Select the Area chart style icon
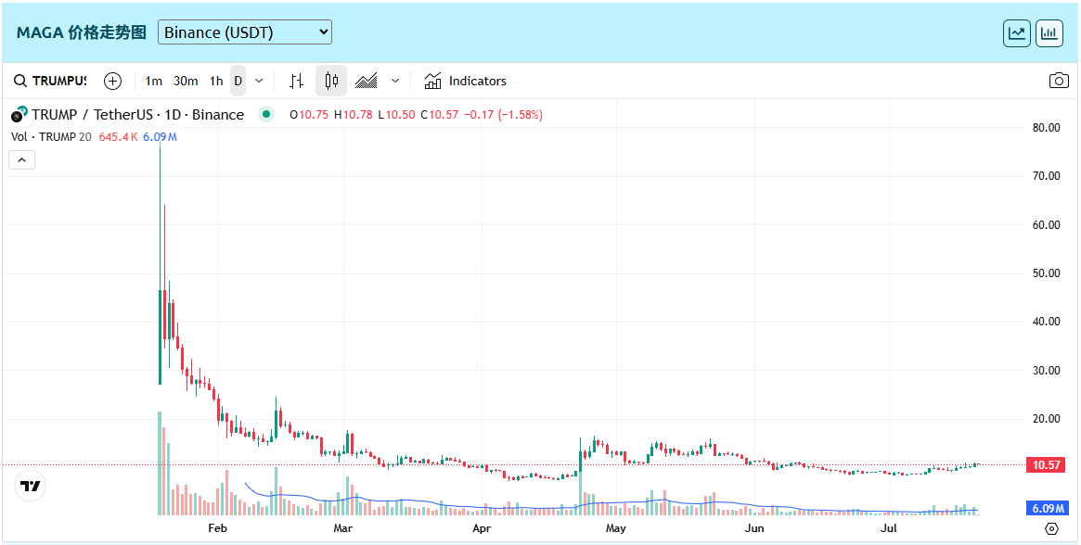 click(367, 81)
